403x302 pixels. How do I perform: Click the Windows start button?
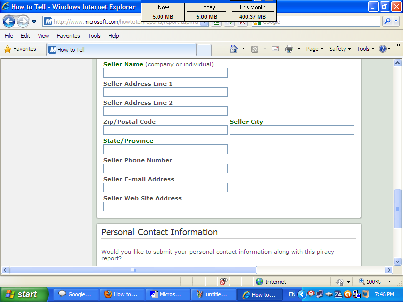point(24,294)
